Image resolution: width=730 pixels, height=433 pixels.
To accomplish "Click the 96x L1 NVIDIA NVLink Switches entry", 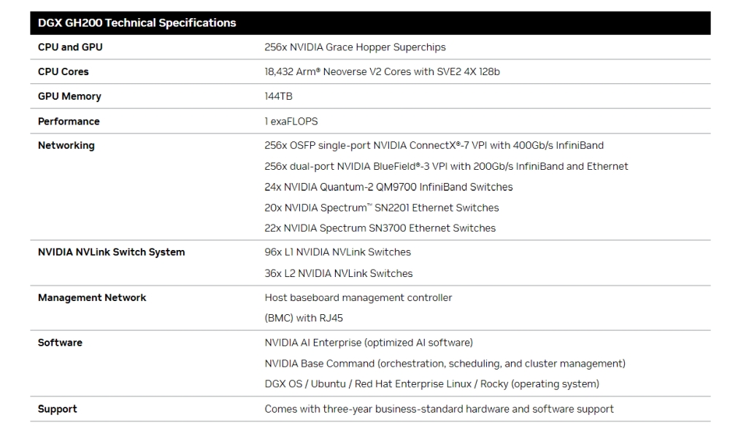I will (337, 251).
